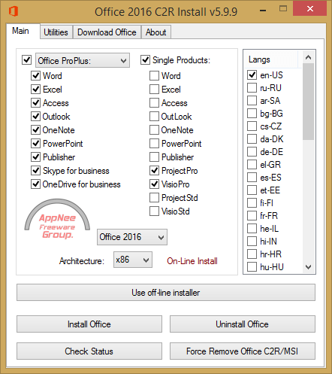Enable the single product ProjectStd checkbox
Viewport: 332px width, 374px height.
(x=154, y=198)
